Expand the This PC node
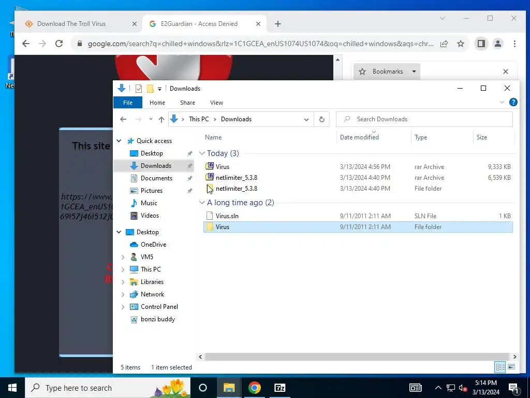 (x=123, y=269)
